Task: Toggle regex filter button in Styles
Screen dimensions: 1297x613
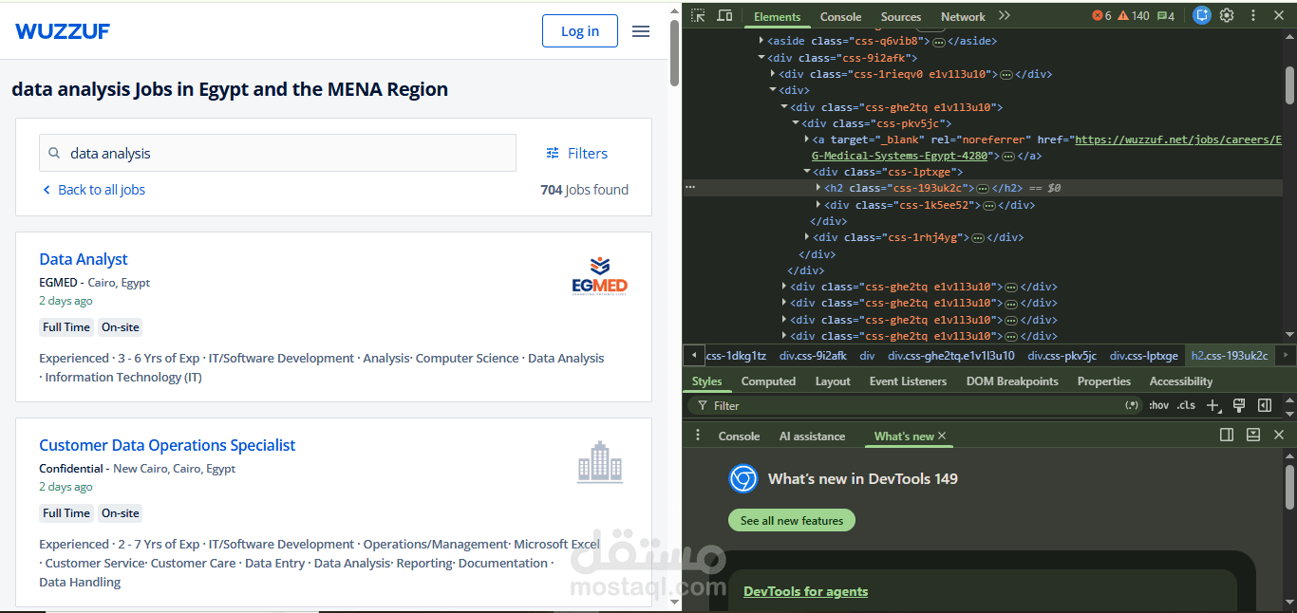Action: pyautogui.click(x=1132, y=405)
